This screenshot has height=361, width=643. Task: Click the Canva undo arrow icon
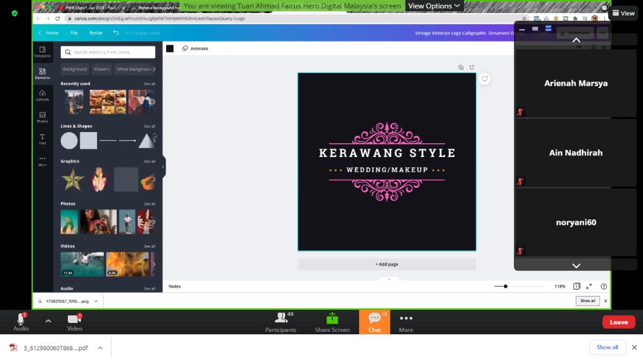point(116,33)
